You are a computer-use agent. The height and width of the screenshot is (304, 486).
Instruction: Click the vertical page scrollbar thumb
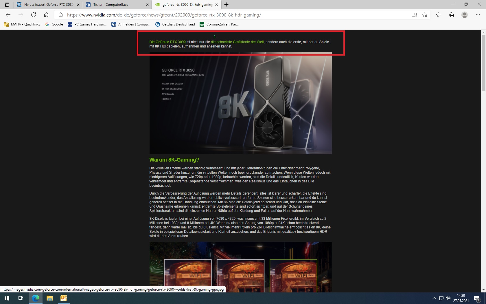(483, 62)
